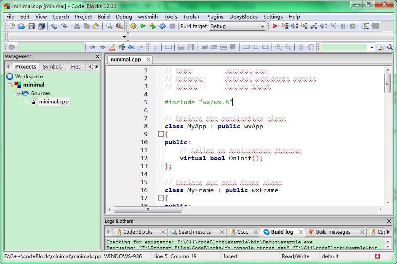The width and height of the screenshot is (397, 264).
Task: Collapse the Sources folder node
Action: click(18, 93)
